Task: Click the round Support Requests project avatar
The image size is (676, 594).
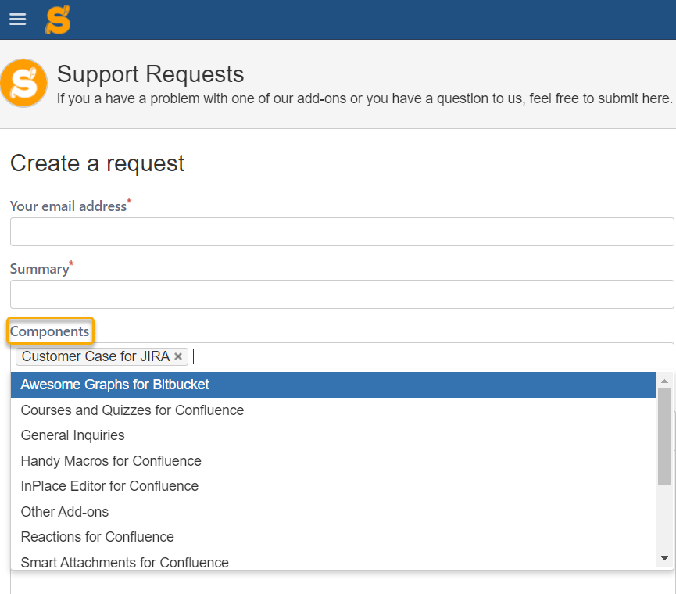Action: point(23,83)
